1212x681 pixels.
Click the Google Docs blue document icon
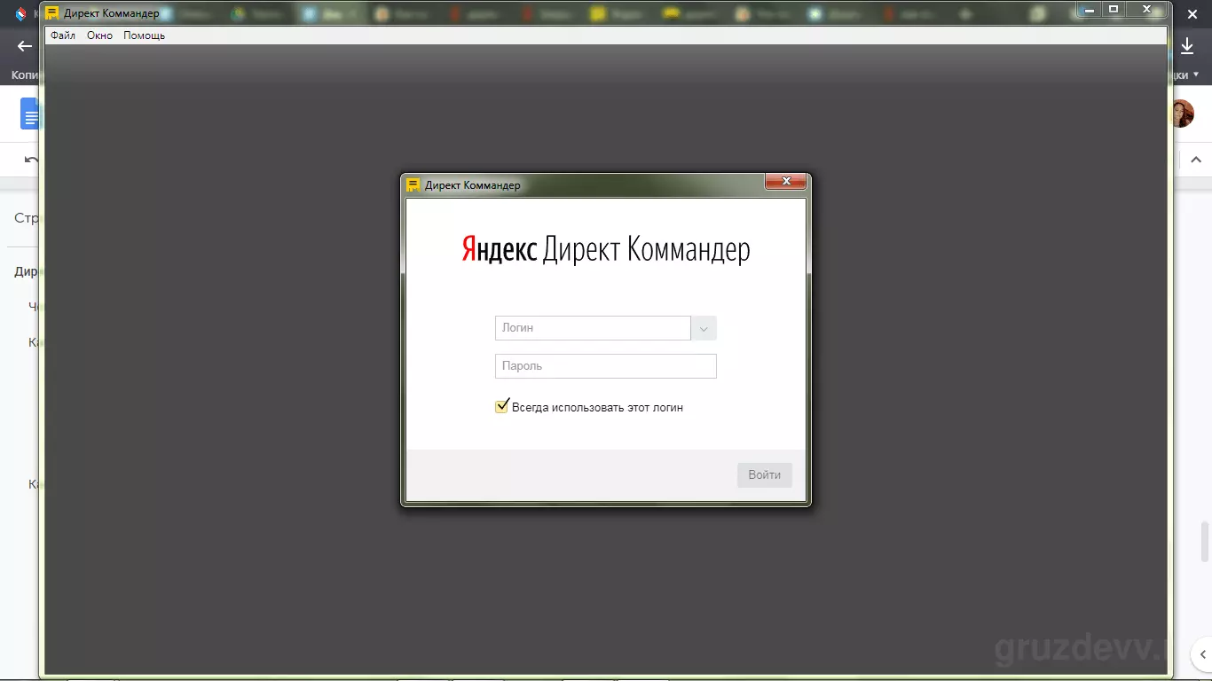pyautogui.click(x=30, y=113)
